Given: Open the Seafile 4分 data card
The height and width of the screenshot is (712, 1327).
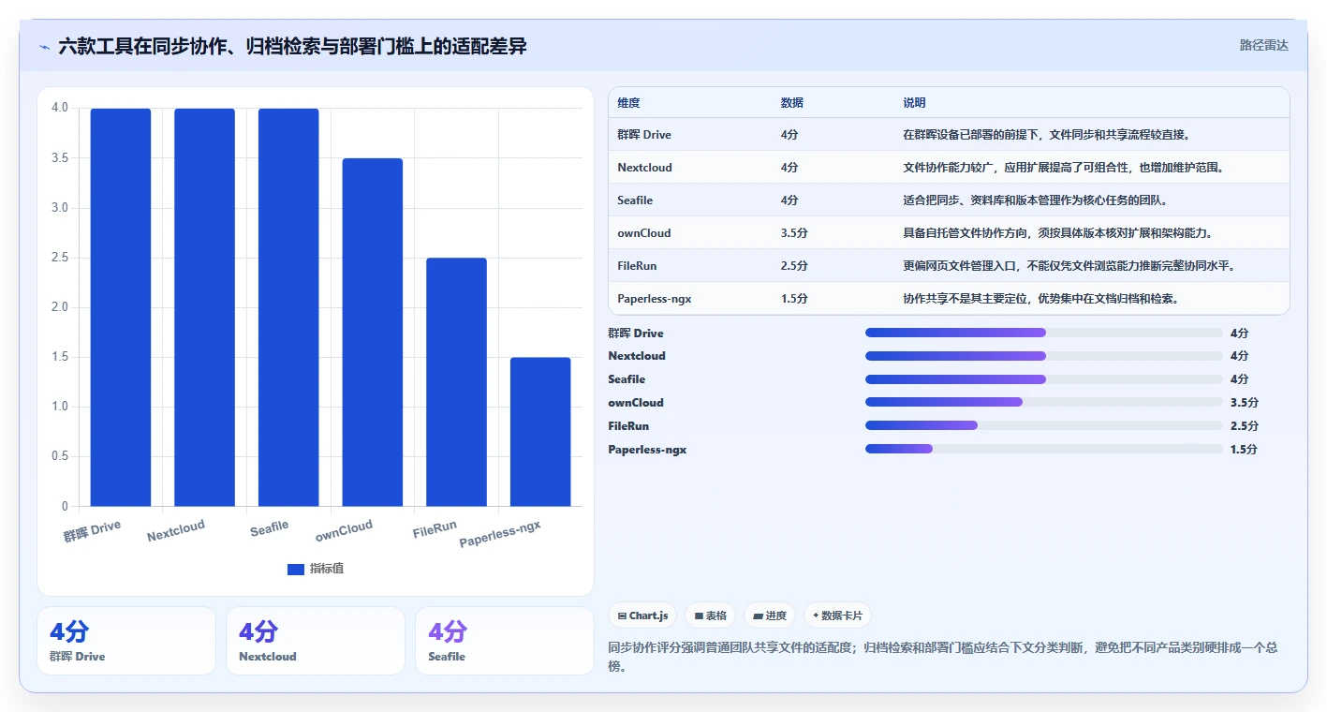Looking at the screenshot, I should (x=505, y=641).
